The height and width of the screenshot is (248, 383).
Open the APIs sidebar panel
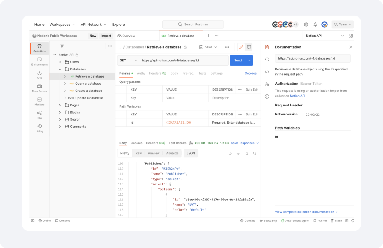39,75
